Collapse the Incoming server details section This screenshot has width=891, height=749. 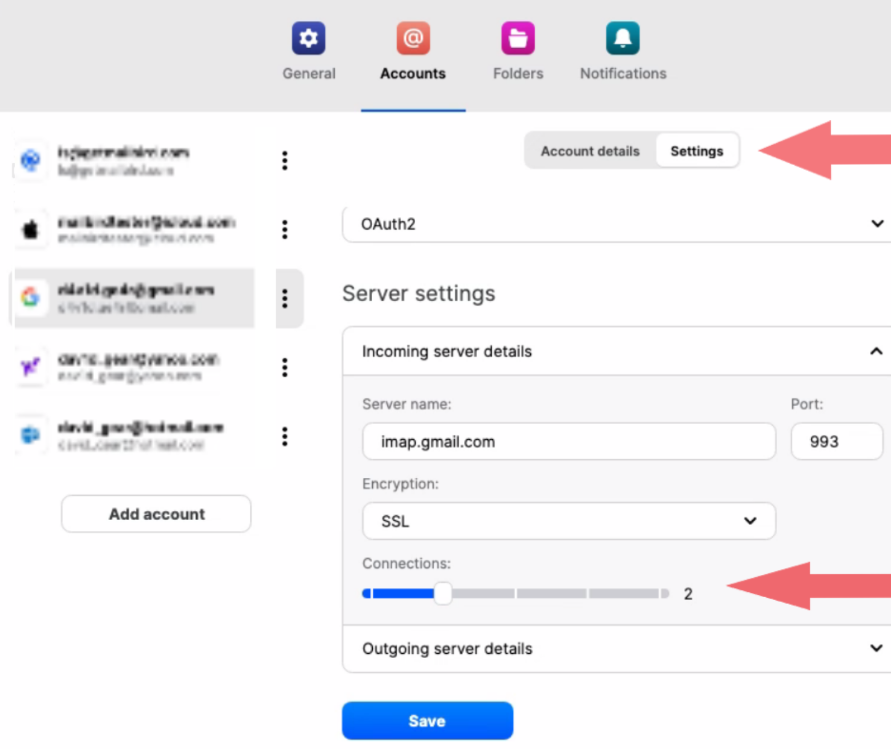(x=875, y=351)
